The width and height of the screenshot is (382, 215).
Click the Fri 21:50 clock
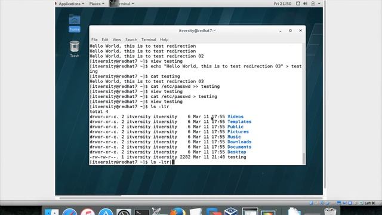click(x=282, y=4)
